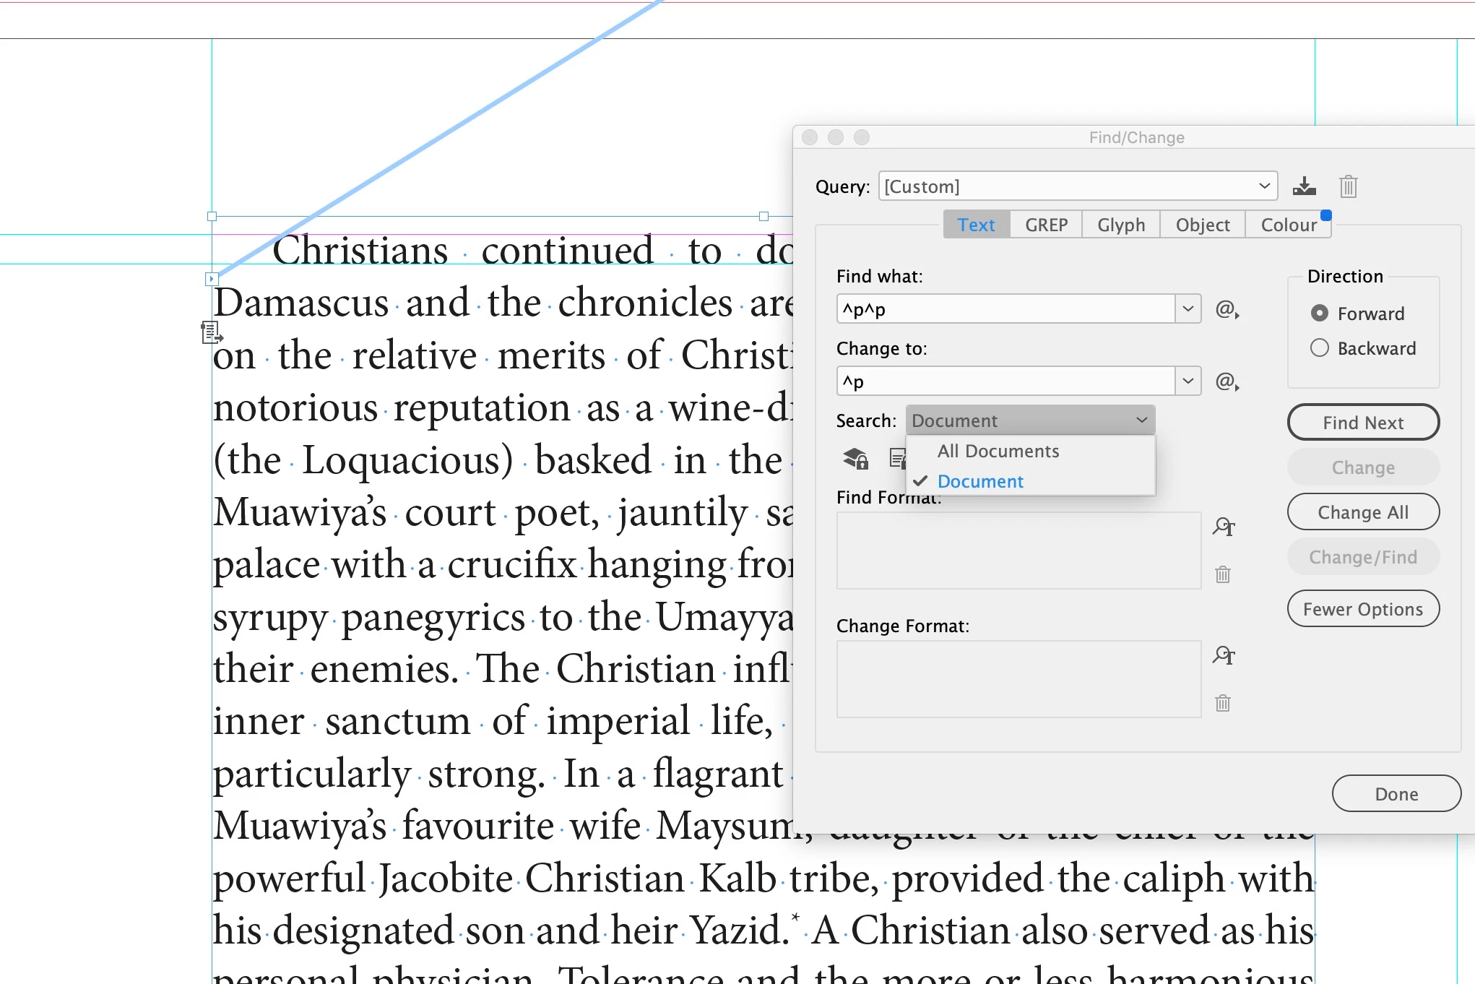This screenshot has width=1475, height=984.
Task: Switch to the GREP tab
Action: tap(1046, 225)
